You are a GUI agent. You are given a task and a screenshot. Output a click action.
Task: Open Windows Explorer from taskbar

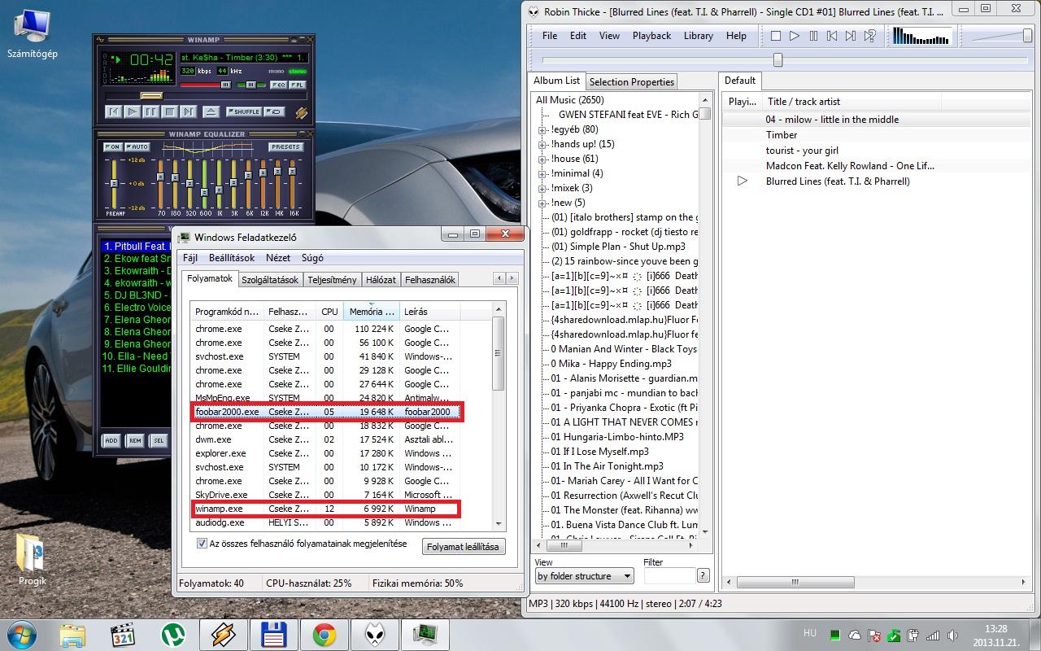(72, 635)
